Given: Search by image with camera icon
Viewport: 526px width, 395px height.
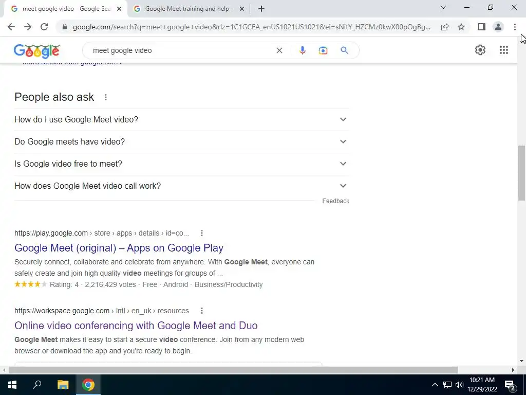Looking at the screenshot, I should 323,50.
